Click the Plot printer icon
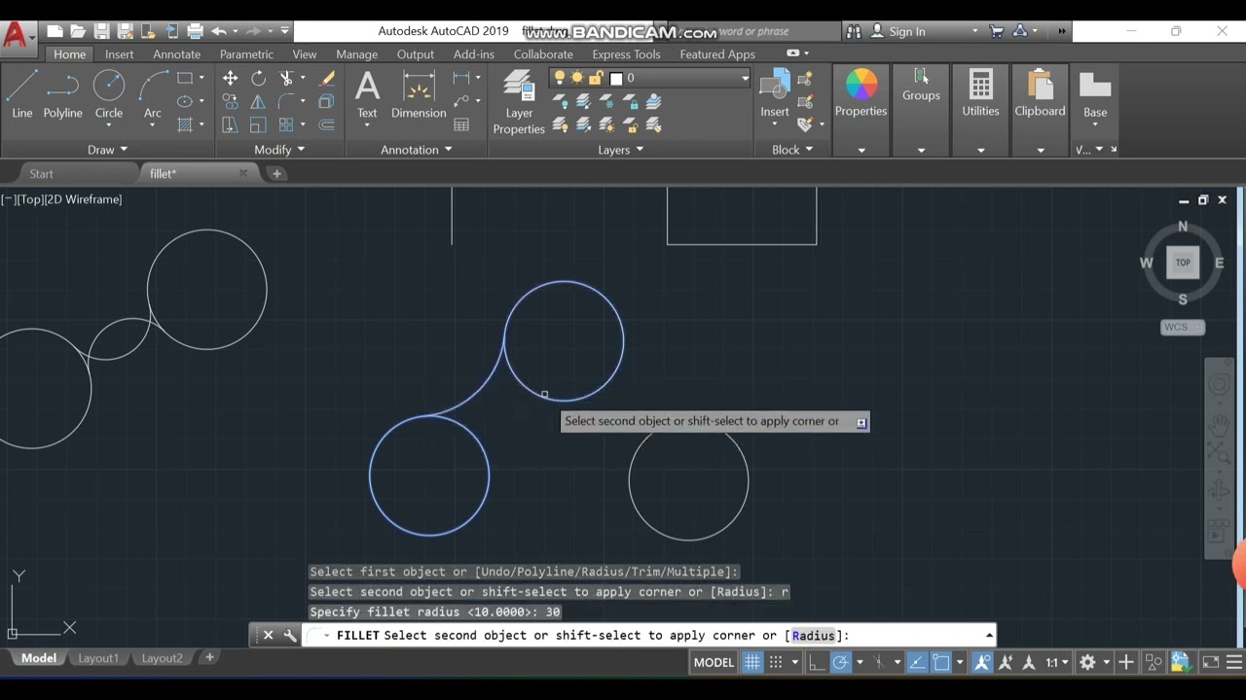 [x=195, y=31]
